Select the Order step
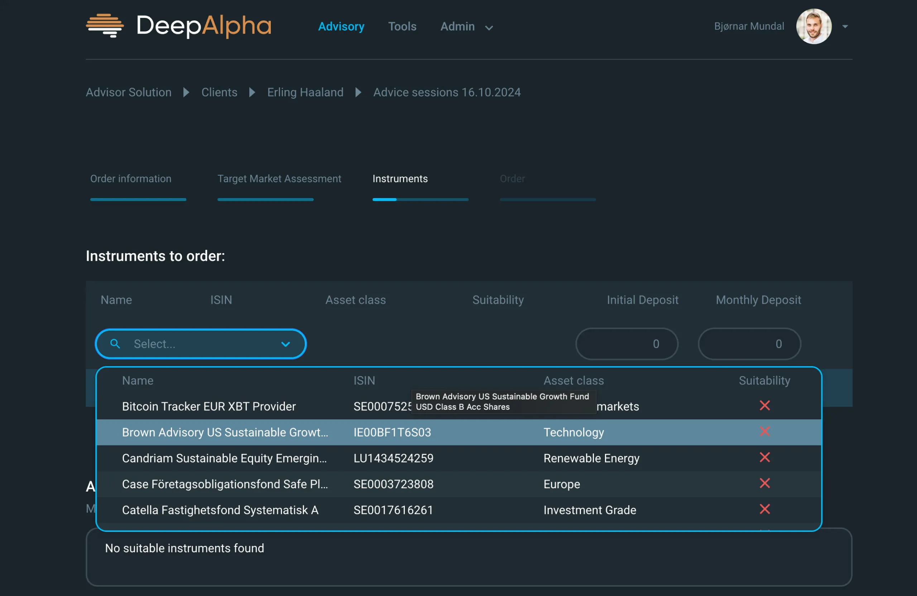Image resolution: width=917 pixels, height=596 pixels. coord(512,178)
